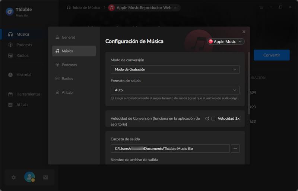Switch to the General settings tab
The image size is (298, 191).
tap(68, 37)
